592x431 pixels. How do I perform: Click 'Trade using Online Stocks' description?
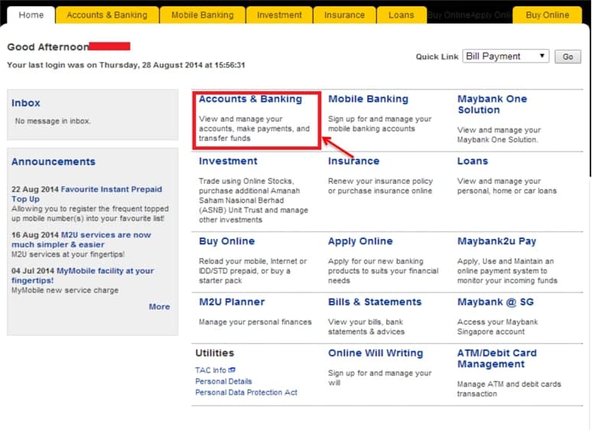click(253, 201)
